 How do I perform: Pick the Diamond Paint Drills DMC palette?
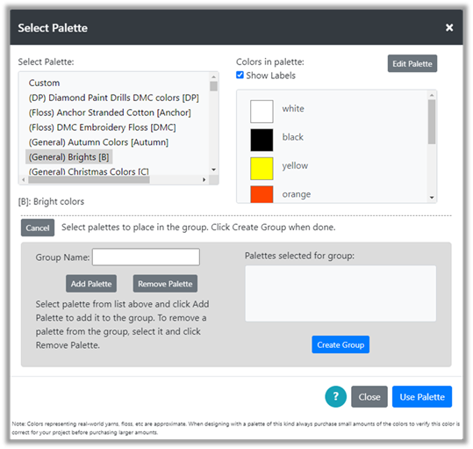coord(114,98)
